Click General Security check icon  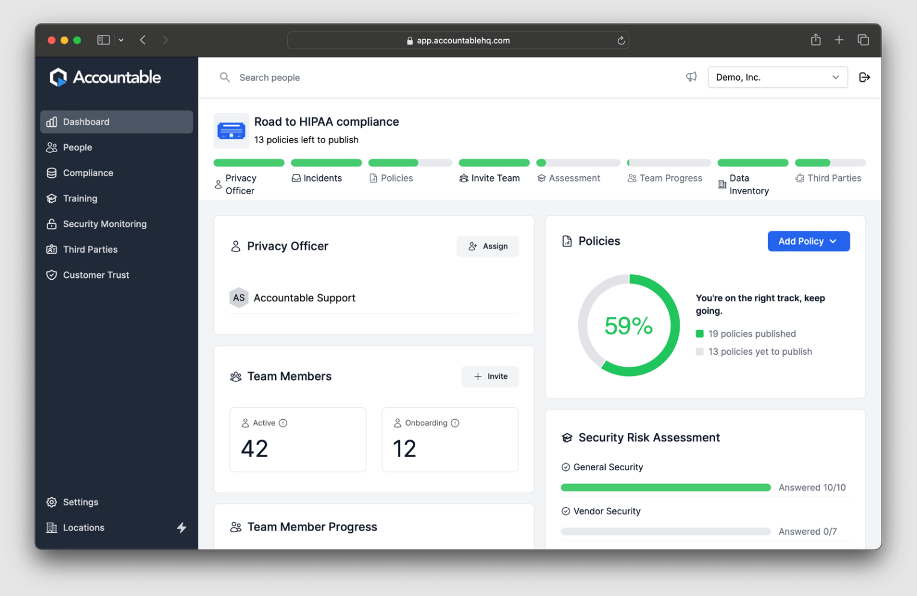point(565,467)
